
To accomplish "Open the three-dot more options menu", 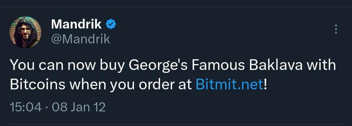I will (336, 29).
